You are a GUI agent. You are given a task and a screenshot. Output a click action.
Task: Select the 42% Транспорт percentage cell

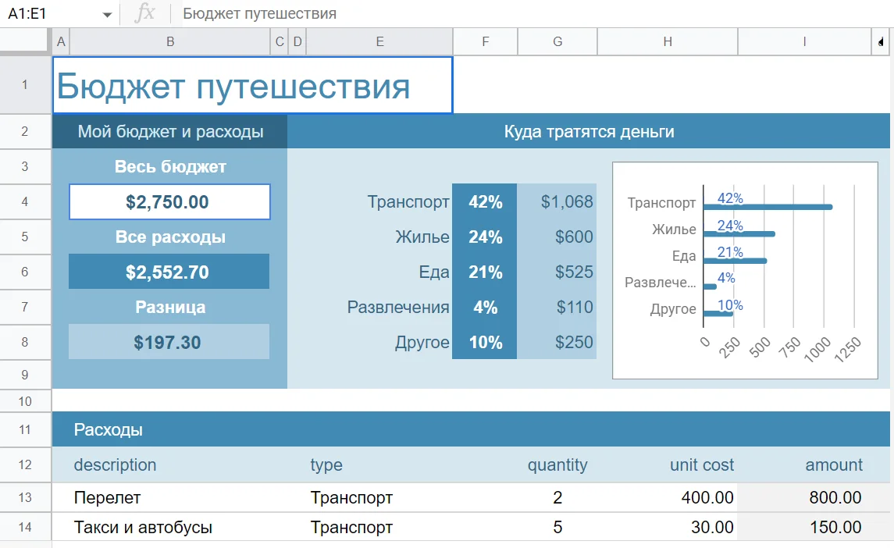coord(485,202)
